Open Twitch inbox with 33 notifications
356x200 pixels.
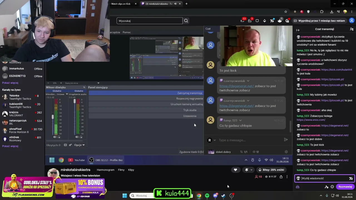click(x=243, y=21)
